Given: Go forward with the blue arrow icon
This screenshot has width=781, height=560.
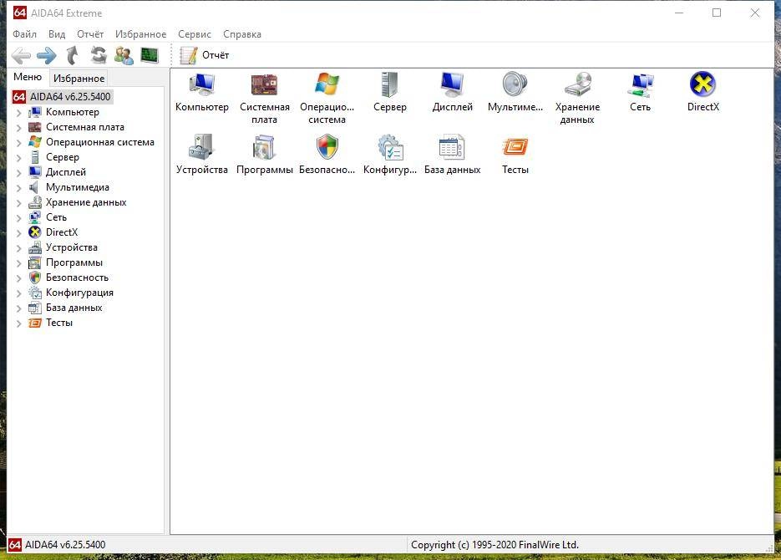Looking at the screenshot, I should (47, 55).
